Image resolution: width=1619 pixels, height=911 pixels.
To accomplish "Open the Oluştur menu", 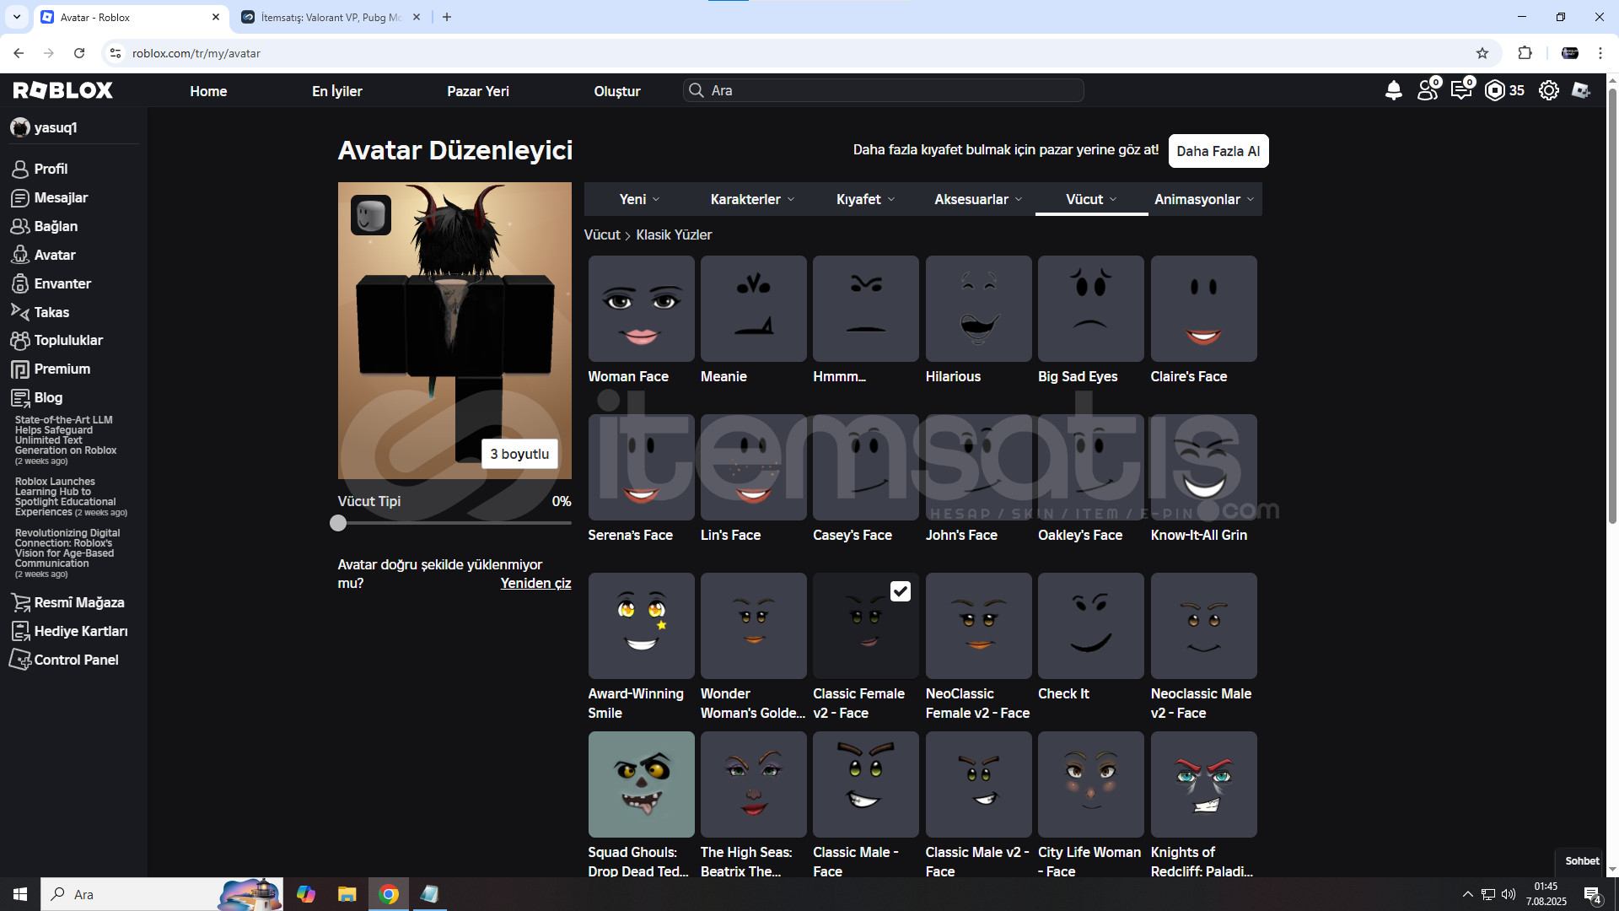I will [x=617, y=91].
